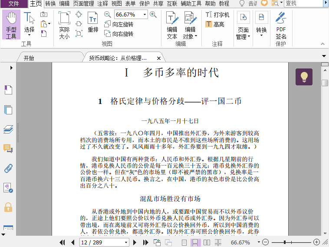This screenshot has width=329, height=247.
Task: Go to the previous page
Action: tap(73, 242)
